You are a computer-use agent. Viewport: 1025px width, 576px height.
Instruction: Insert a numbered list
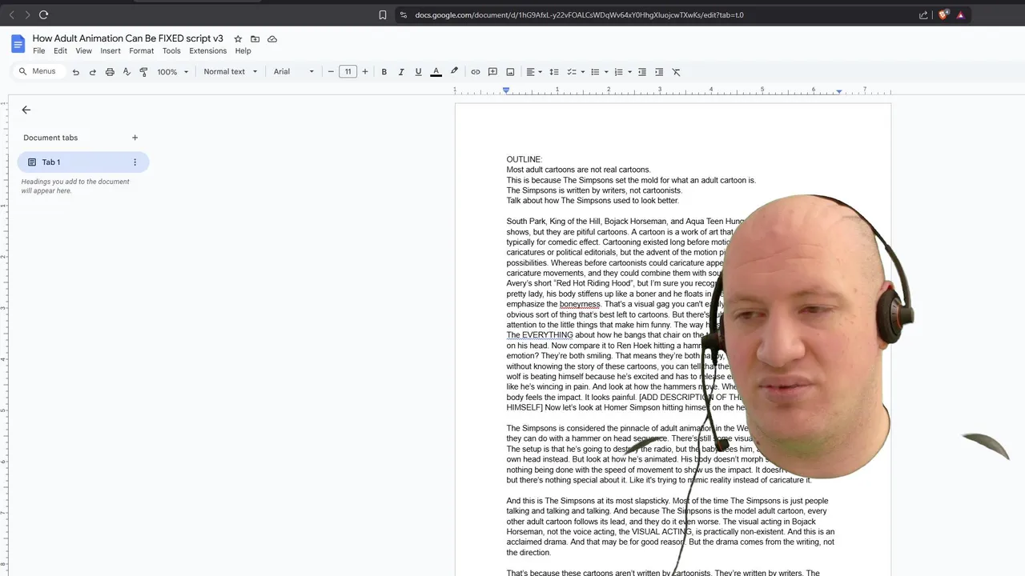(x=618, y=72)
